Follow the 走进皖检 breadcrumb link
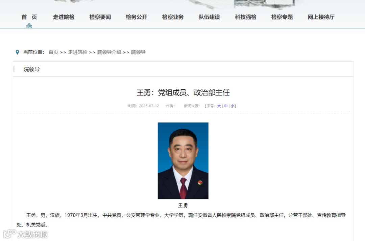This screenshot has height=241, width=365. pos(77,52)
